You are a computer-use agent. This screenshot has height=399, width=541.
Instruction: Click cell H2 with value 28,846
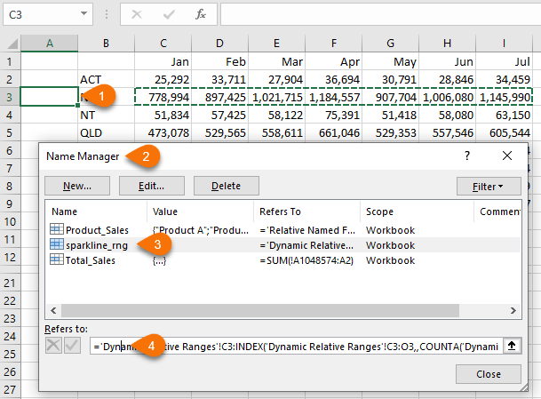pyautogui.click(x=447, y=79)
